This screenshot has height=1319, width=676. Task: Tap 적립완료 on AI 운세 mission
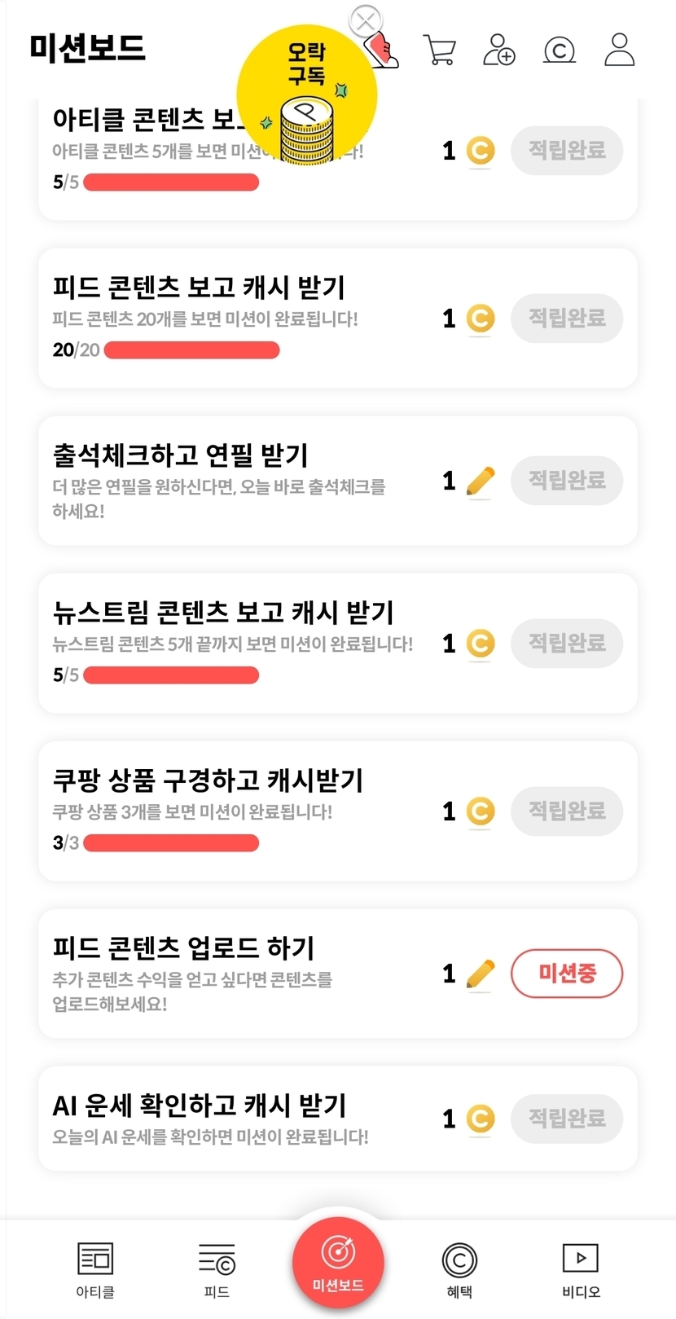coord(567,1119)
